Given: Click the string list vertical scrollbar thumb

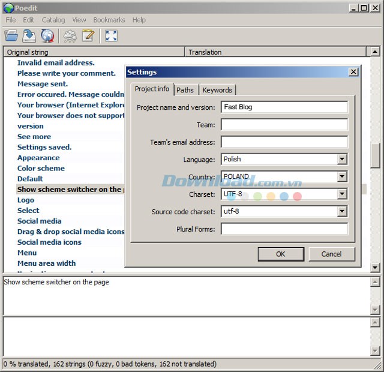Looking at the screenshot, I should (x=376, y=156).
